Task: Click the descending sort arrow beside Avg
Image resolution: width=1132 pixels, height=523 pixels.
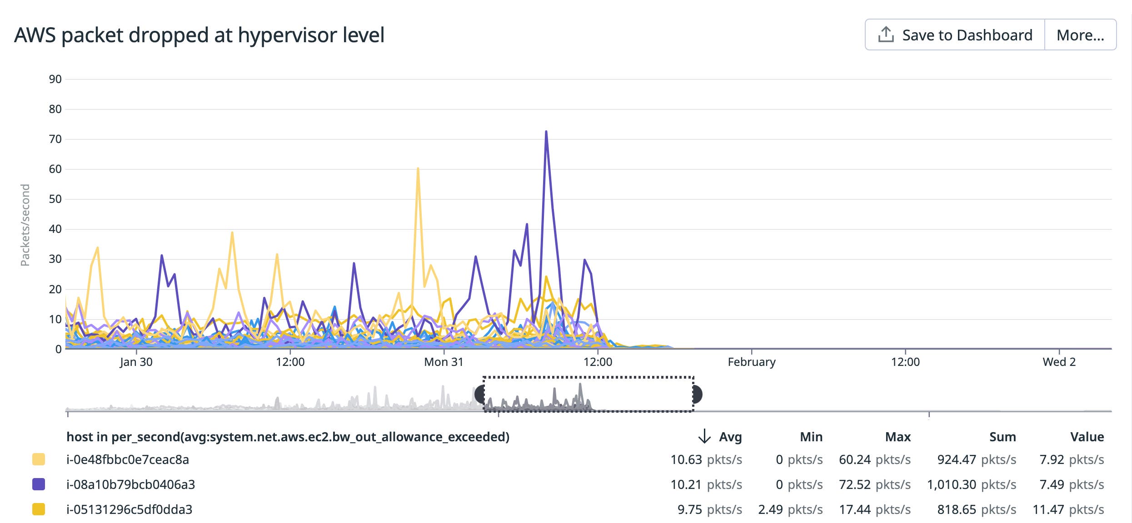Action: click(x=704, y=437)
